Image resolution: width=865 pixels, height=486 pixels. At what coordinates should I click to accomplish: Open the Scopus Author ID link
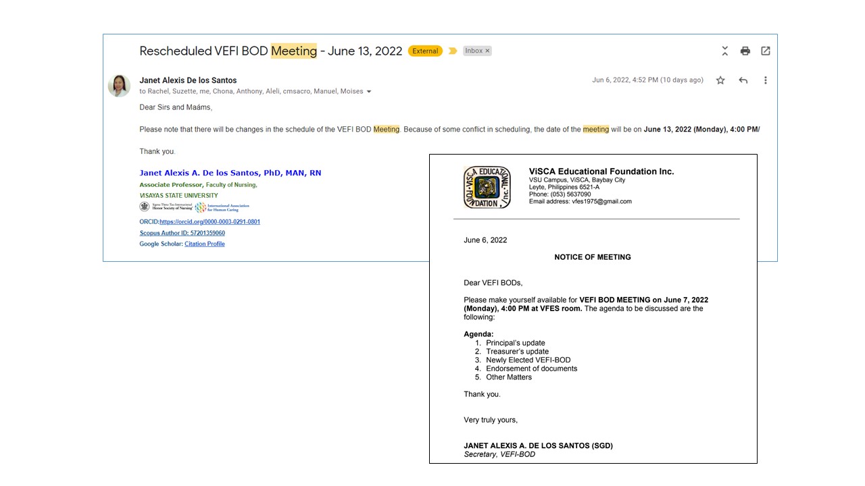click(182, 233)
